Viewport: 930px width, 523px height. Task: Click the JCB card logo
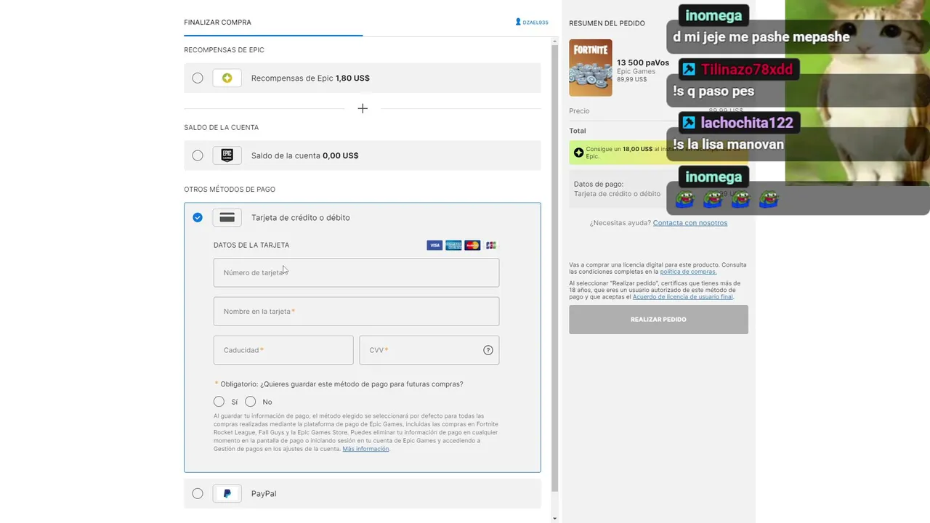pyautogui.click(x=491, y=246)
